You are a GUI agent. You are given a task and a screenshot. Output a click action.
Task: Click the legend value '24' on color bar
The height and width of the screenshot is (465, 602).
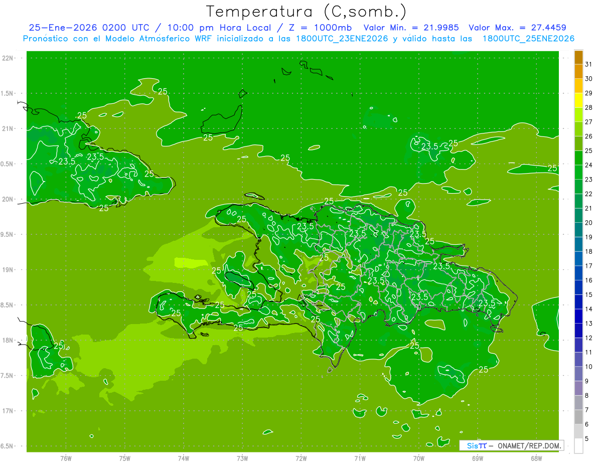click(x=589, y=165)
